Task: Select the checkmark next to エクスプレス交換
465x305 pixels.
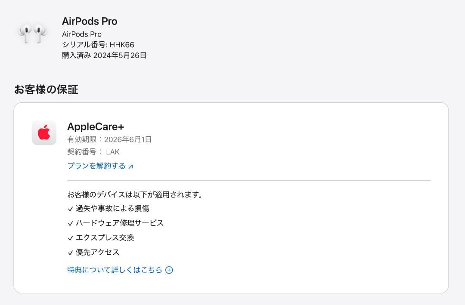Action: coord(70,237)
